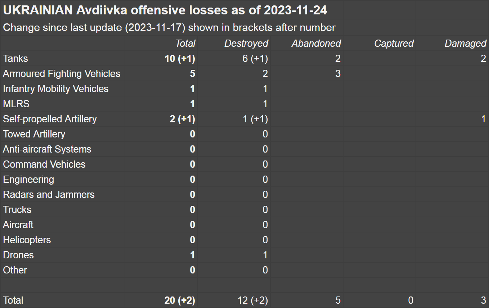Select the Tanks destroyed cell showing 6 (+1)
The image size is (489, 308).
[255, 59]
